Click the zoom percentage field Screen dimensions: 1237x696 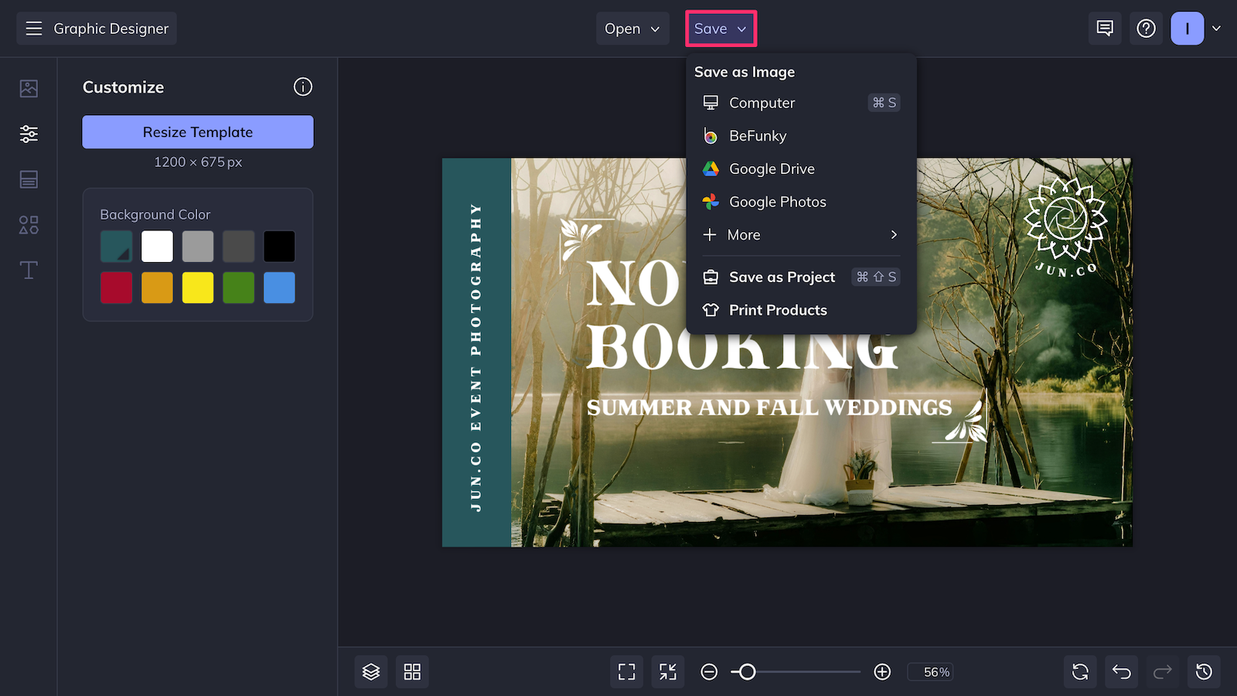click(x=930, y=671)
